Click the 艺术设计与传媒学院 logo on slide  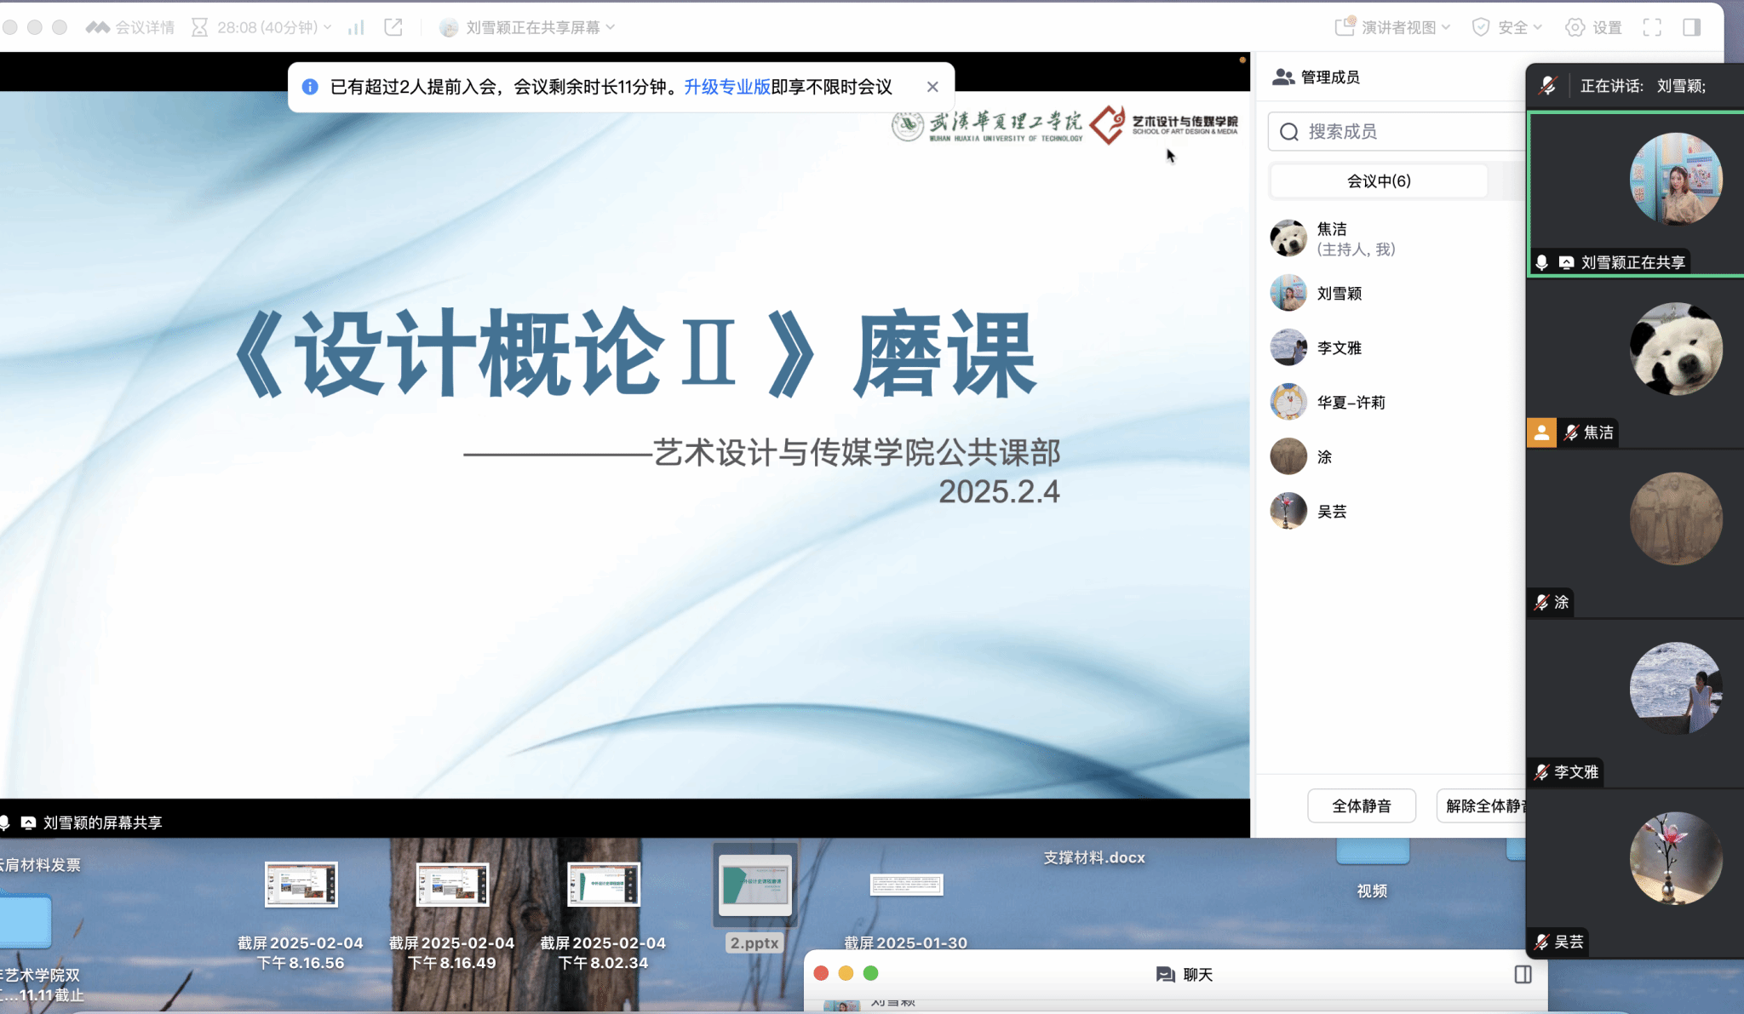(1164, 125)
